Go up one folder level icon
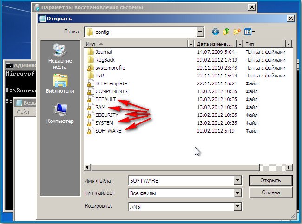Viewport: 302px width, 224px height. point(226,32)
